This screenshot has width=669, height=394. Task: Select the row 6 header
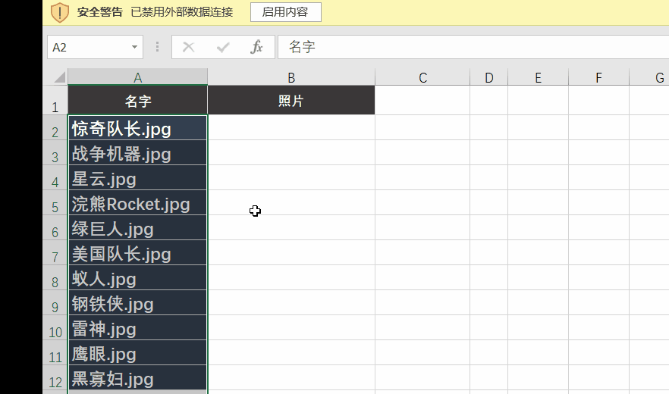[x=55, y=228]
